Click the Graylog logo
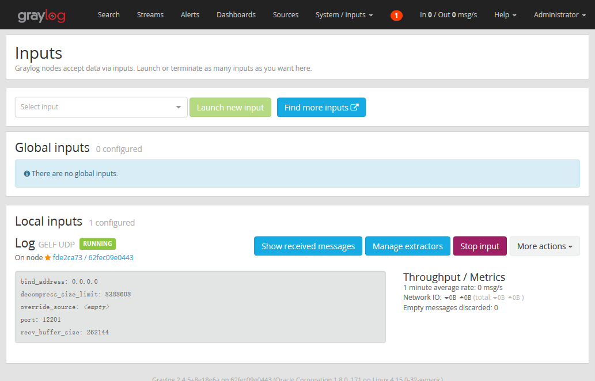Image resolution: width=595 pixels, height=381 pixels. [x=41, y=16]
